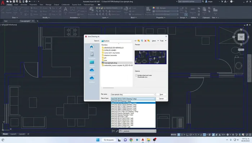Open second OneDrive location in sidebar
252x143 pixels.
(x=92, y=79)
